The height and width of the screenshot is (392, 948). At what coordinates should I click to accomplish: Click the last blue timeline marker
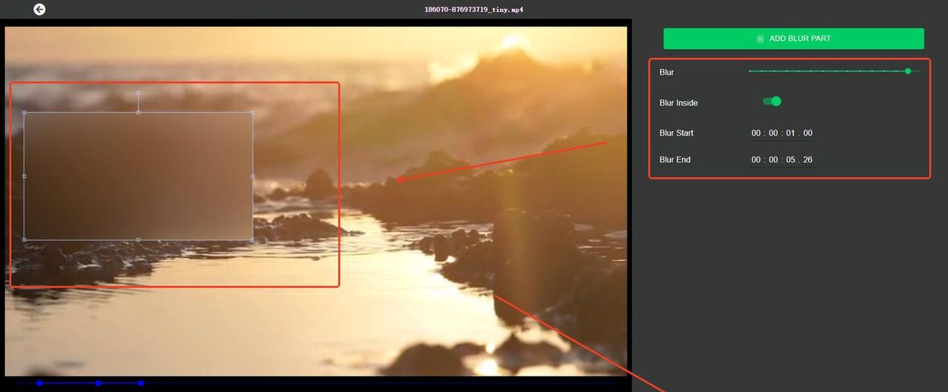(x=141, y=383)
